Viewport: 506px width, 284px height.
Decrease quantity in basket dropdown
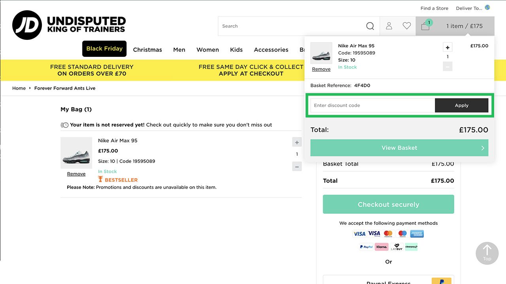click(447, 66)
